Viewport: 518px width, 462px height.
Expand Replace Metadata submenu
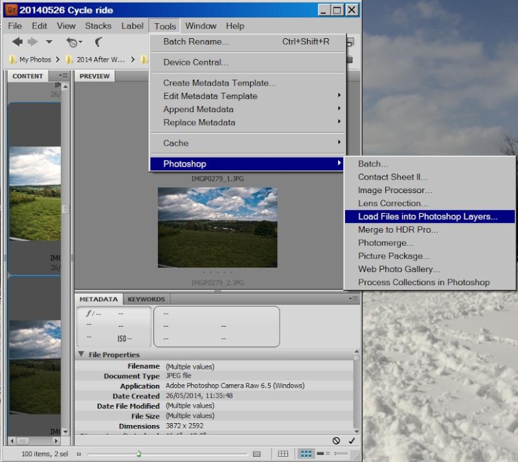tap(247, 122)
